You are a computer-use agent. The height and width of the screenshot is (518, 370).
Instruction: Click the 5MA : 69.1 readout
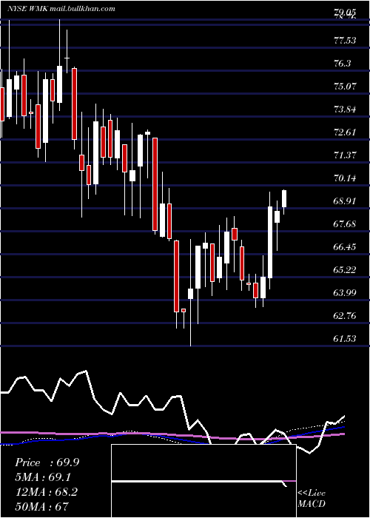coord(43,477)
